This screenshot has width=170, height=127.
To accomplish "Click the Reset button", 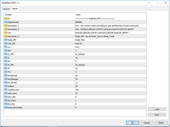I will [x=161, y=123].
